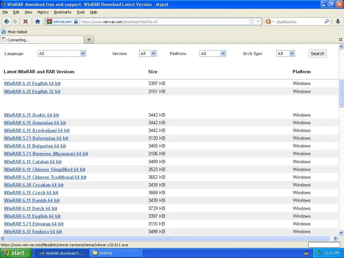Open the Downloads arrow button
Image resolution: width=344 pixels, height=258 pixels.
pos(338,21)
